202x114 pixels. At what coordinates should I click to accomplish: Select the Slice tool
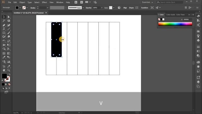(x=9, y=66)
